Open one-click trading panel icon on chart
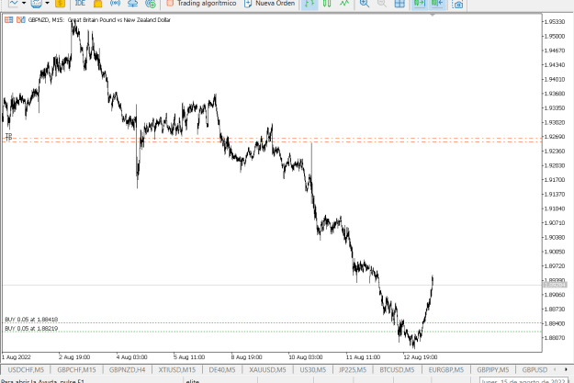The height and width of the screenshot is (383, 574). point(9,20)
